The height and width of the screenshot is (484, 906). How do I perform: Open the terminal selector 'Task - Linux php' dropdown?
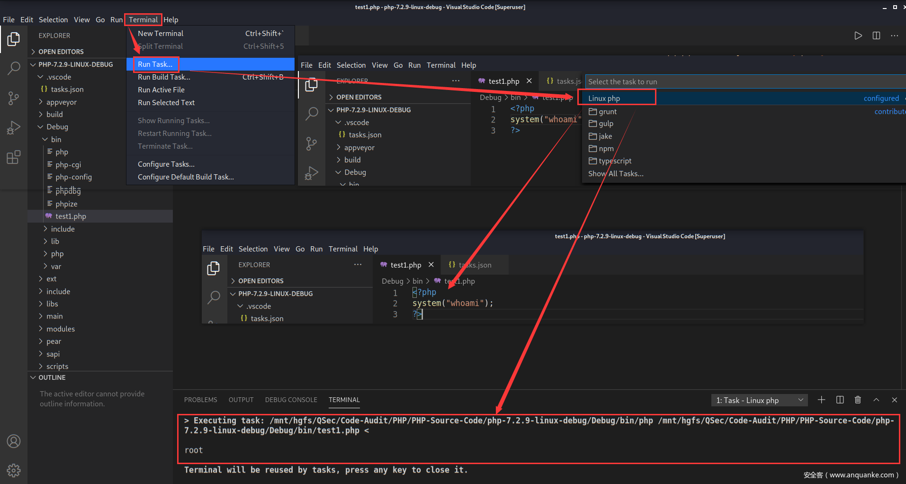click(x=759, y=400)
